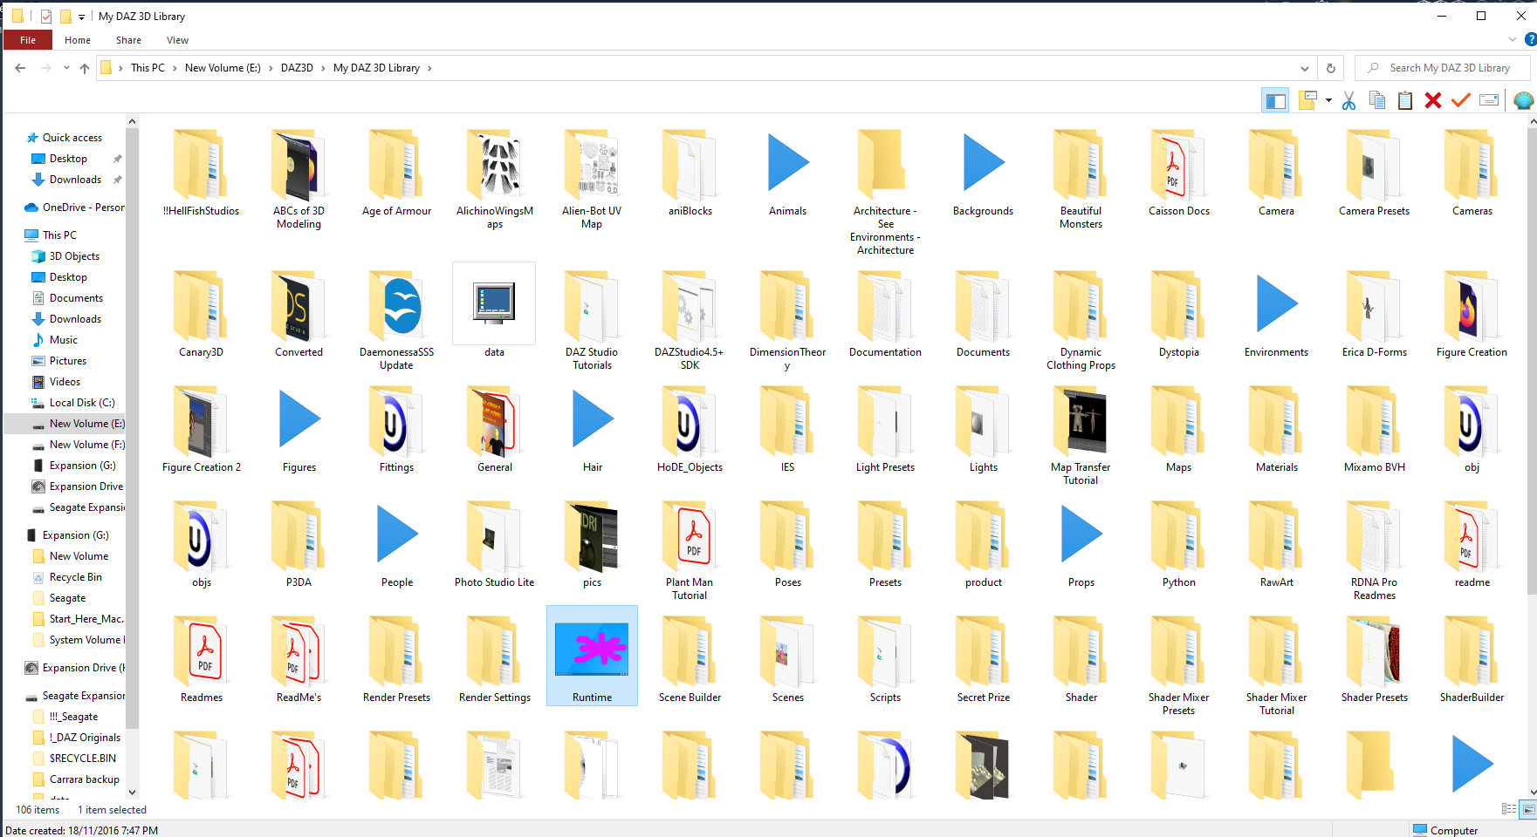Expand chevron after DAZ3D in breadcrumb
The width and height of the screenshot is (1537, 837).
coord(323,68)
